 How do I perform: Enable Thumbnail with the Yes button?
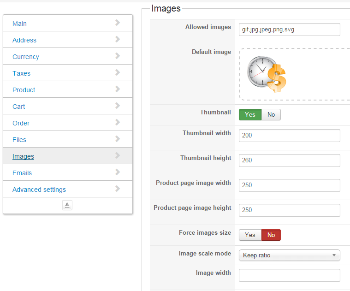click(250, 114)
